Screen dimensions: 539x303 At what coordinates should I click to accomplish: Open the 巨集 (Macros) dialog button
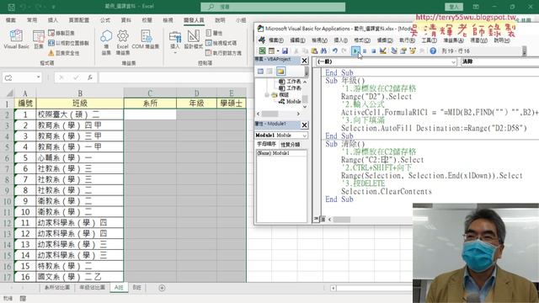coord(39,39)
